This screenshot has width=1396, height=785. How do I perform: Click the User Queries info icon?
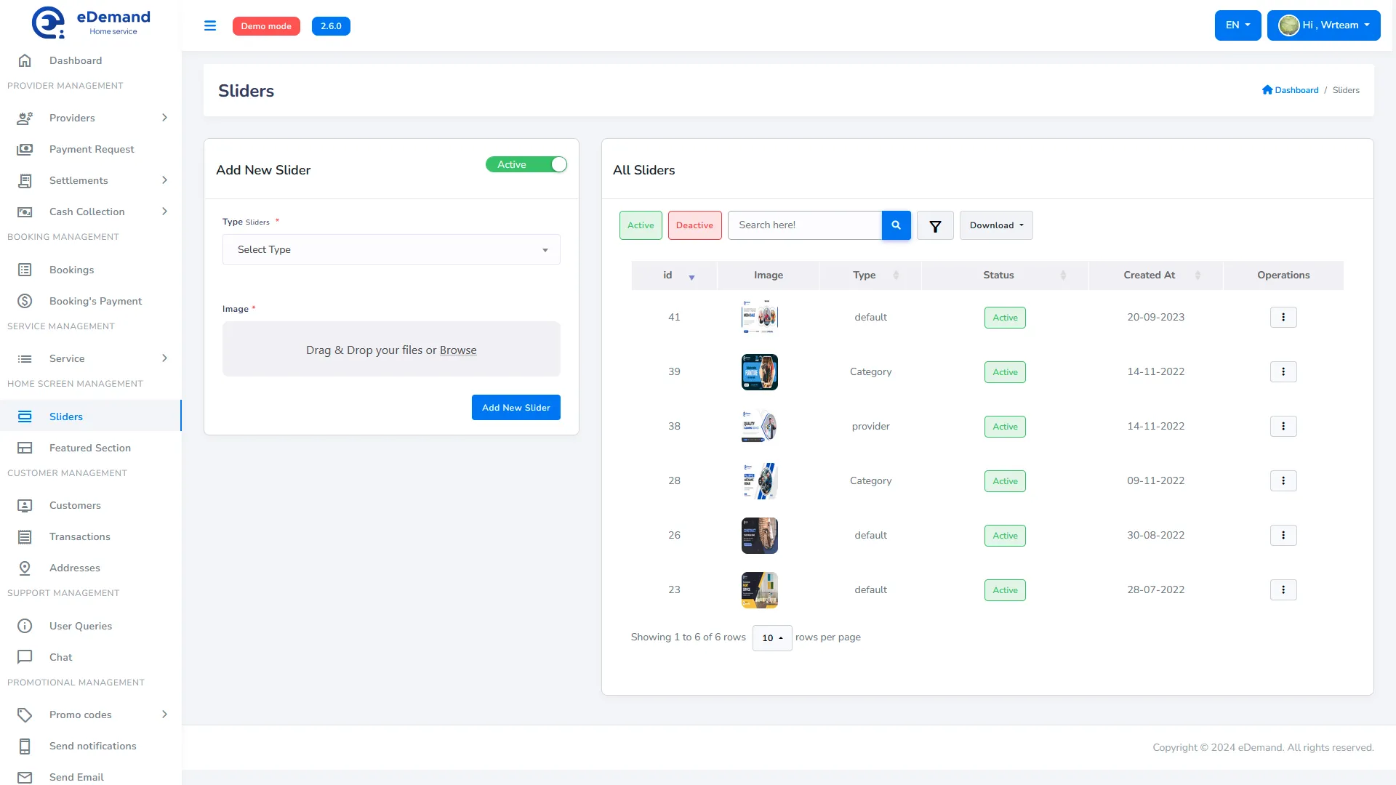coord(25,626)
